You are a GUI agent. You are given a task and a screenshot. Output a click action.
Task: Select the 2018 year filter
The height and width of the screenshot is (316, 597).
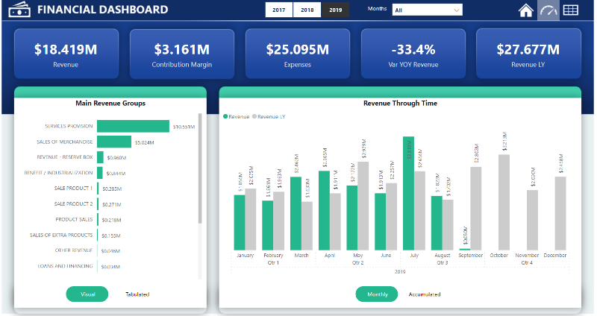click(x=307, y=10)
